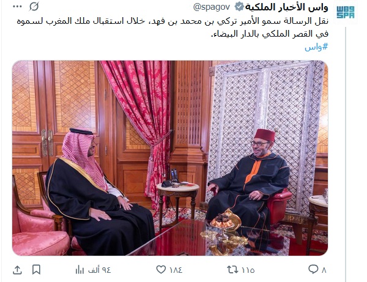Click the repost count ١١٥
Screen dimensions: 367x282
248,270
